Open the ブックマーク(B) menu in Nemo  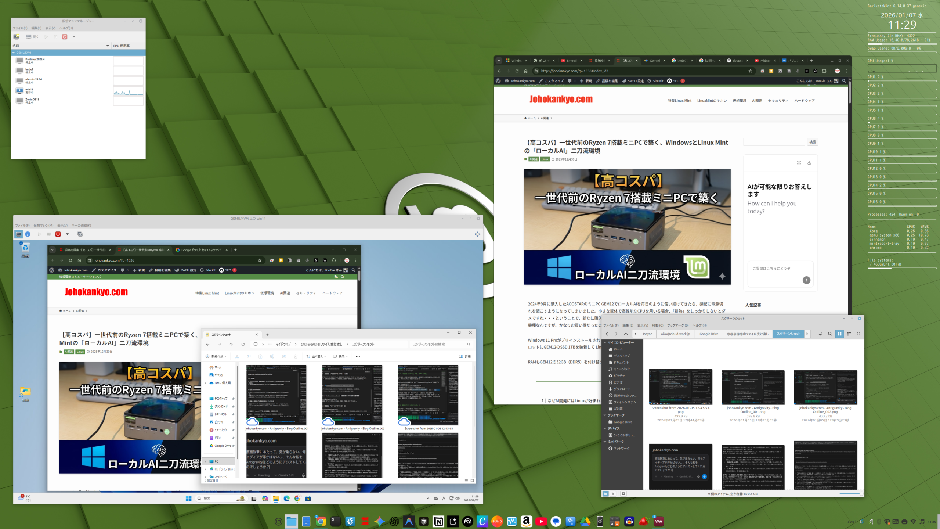[677, 325]
